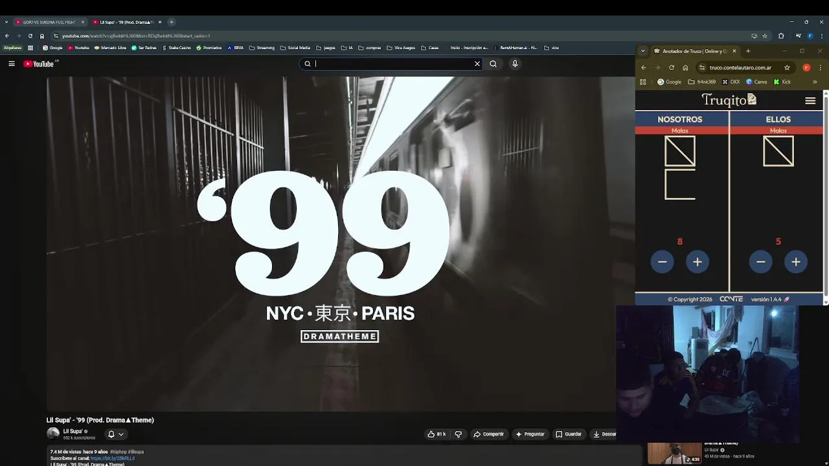This screenshot has width=829, height=466.
Task: Open the juegos bookmarks folder
Action: coord(326,47)
